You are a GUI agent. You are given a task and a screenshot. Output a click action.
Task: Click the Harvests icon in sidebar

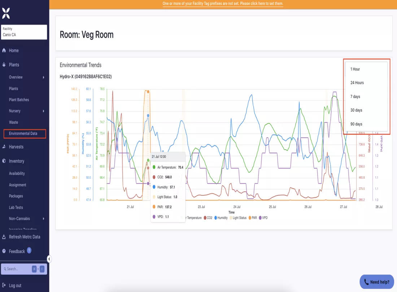point(4,147)
